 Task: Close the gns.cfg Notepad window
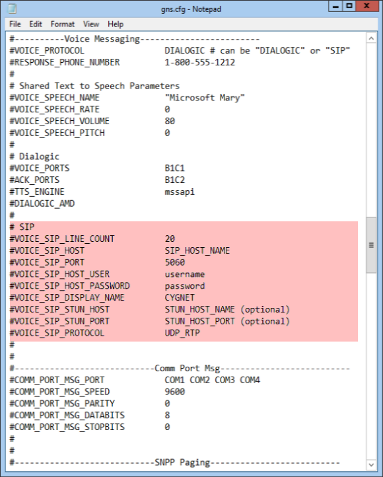(x=366, y=6)
